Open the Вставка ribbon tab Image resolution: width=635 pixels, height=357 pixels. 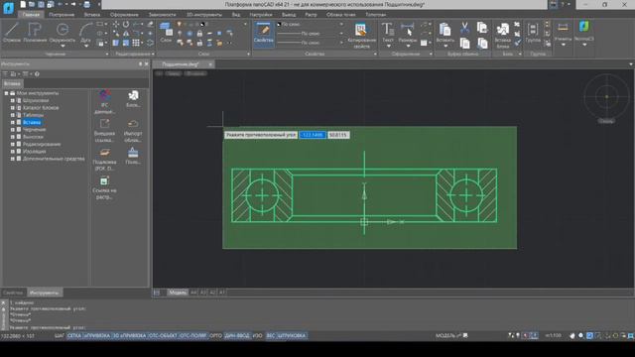(x=92, y=15)
